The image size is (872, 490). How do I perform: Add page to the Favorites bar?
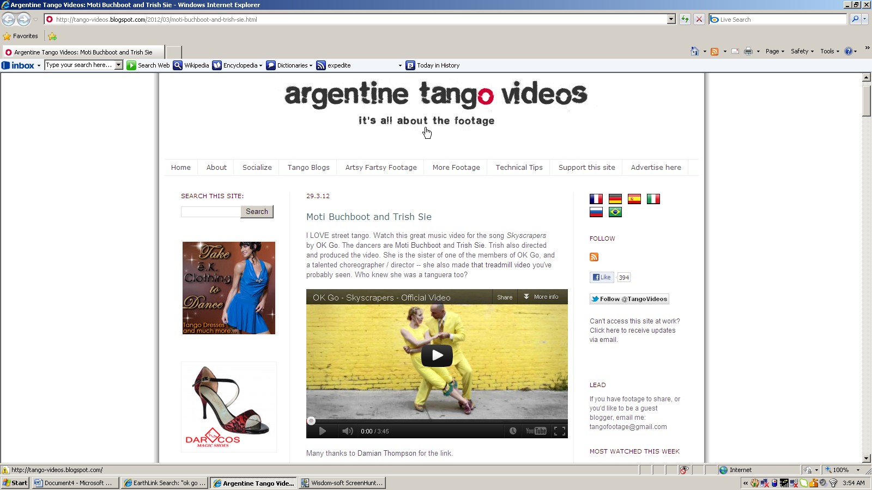(x=52, y=36)
